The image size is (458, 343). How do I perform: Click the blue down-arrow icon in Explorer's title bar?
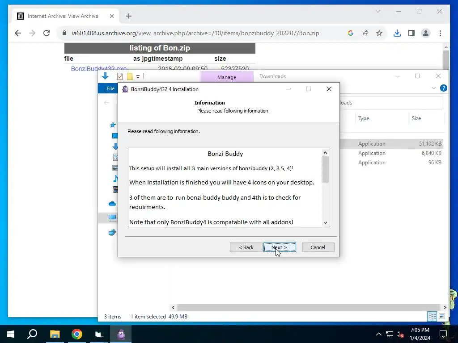(105, 76)
